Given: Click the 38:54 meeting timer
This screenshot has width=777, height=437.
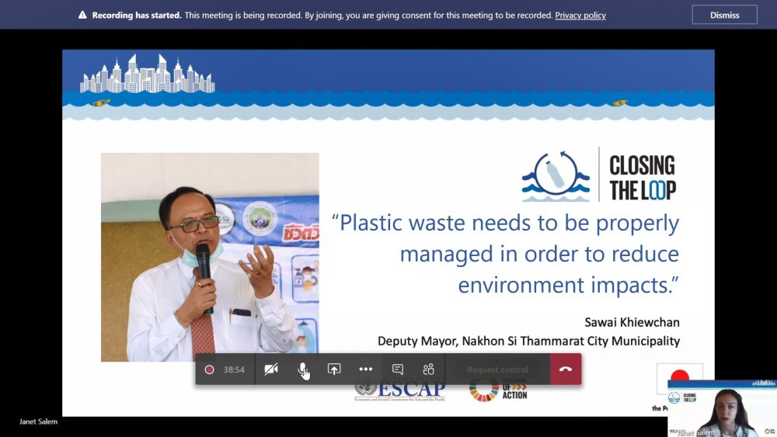Looking at the screenshot, I should point(234,369).
